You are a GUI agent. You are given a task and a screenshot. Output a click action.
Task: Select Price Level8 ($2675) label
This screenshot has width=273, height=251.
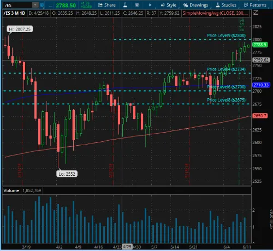point(226,100)
